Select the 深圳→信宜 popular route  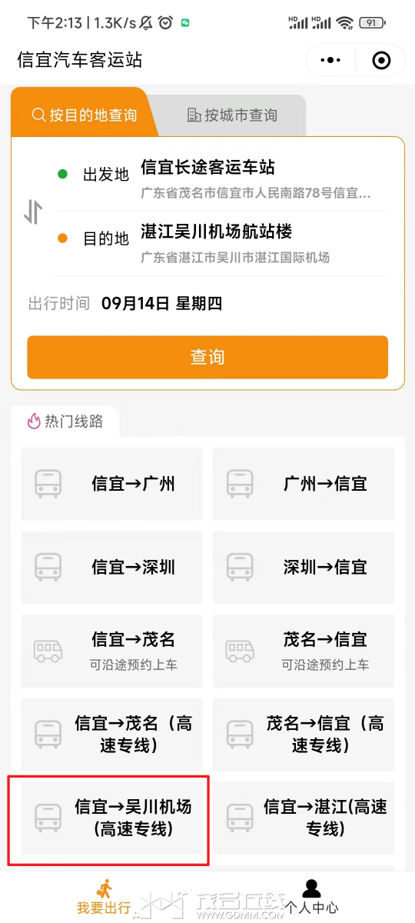[304, 568]
